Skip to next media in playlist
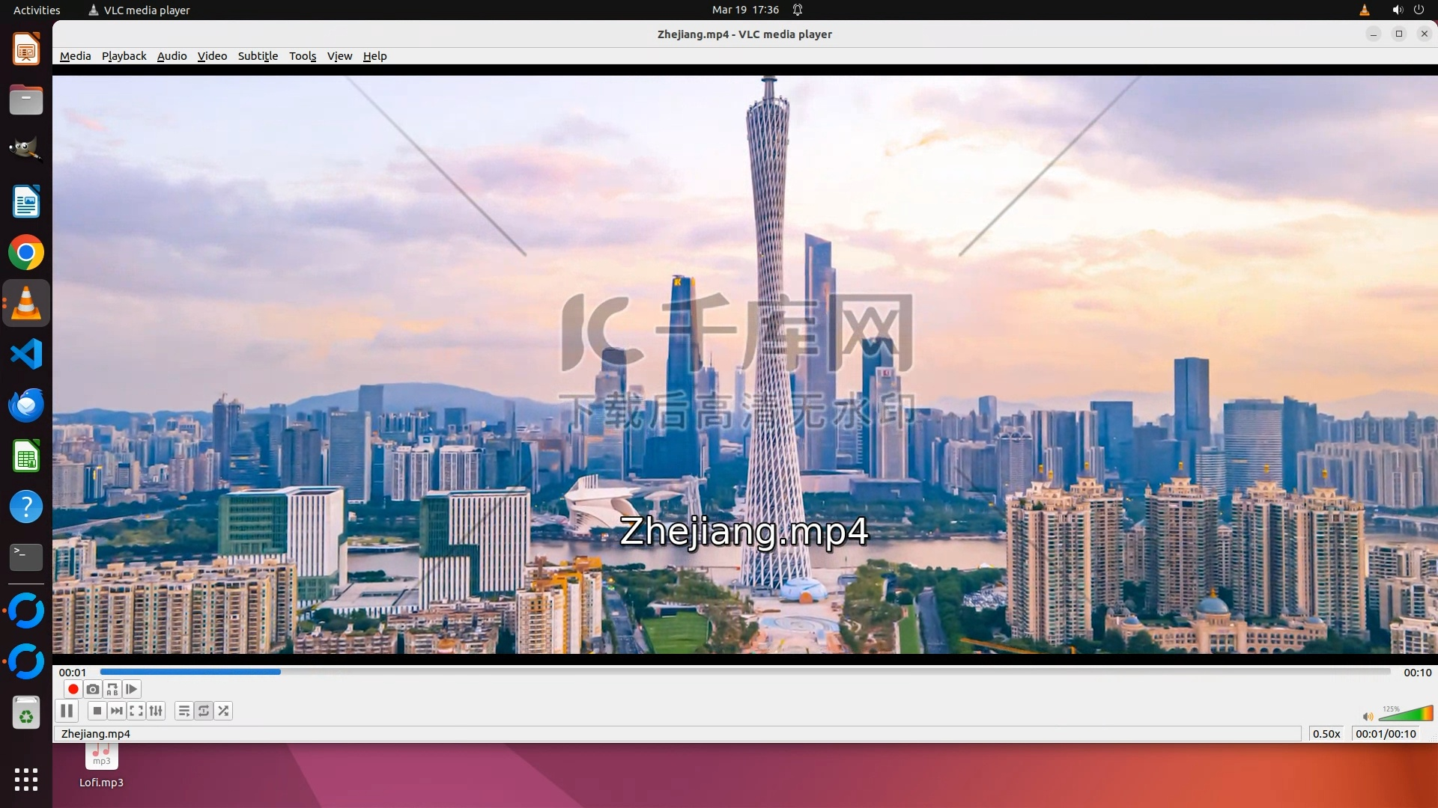The width and height of the screenshot is (1438, 808). pos(116,711)
